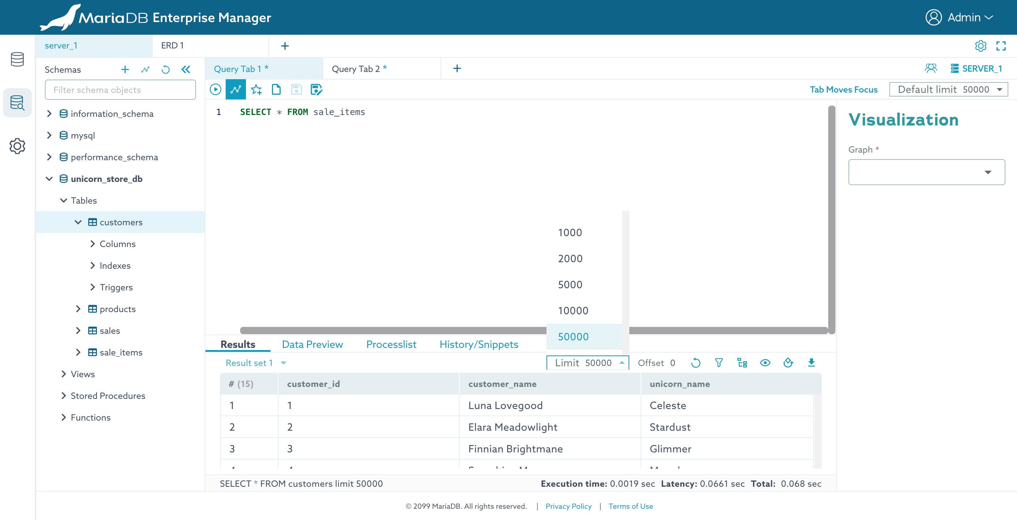Toggle the column visibility eye icon
This screenshot has width=1017, height=520.
click(765, 362)
